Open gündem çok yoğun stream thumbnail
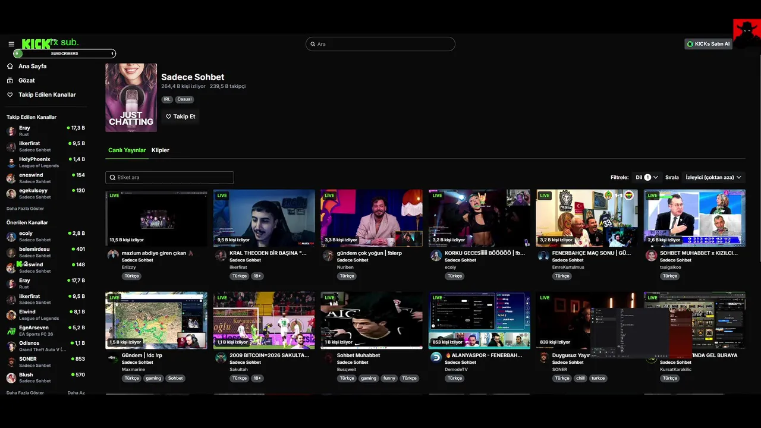 point(372,218)
